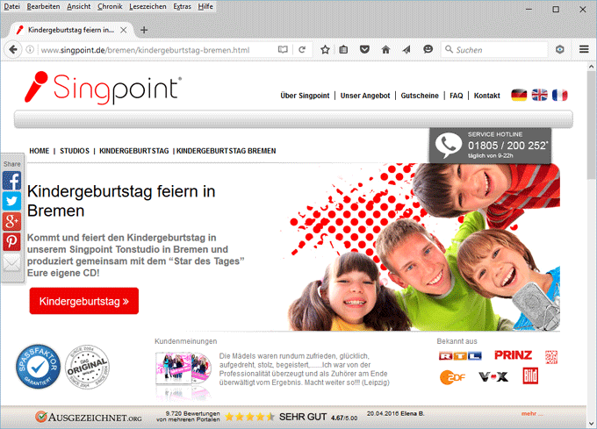Screen dimensions: 597x429
Task: Open the Firefox hamburger menu
Action: pos(584,49)
